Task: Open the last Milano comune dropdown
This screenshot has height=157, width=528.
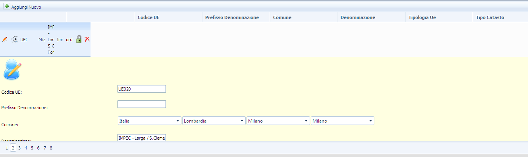Action: [x=342, y=121]
